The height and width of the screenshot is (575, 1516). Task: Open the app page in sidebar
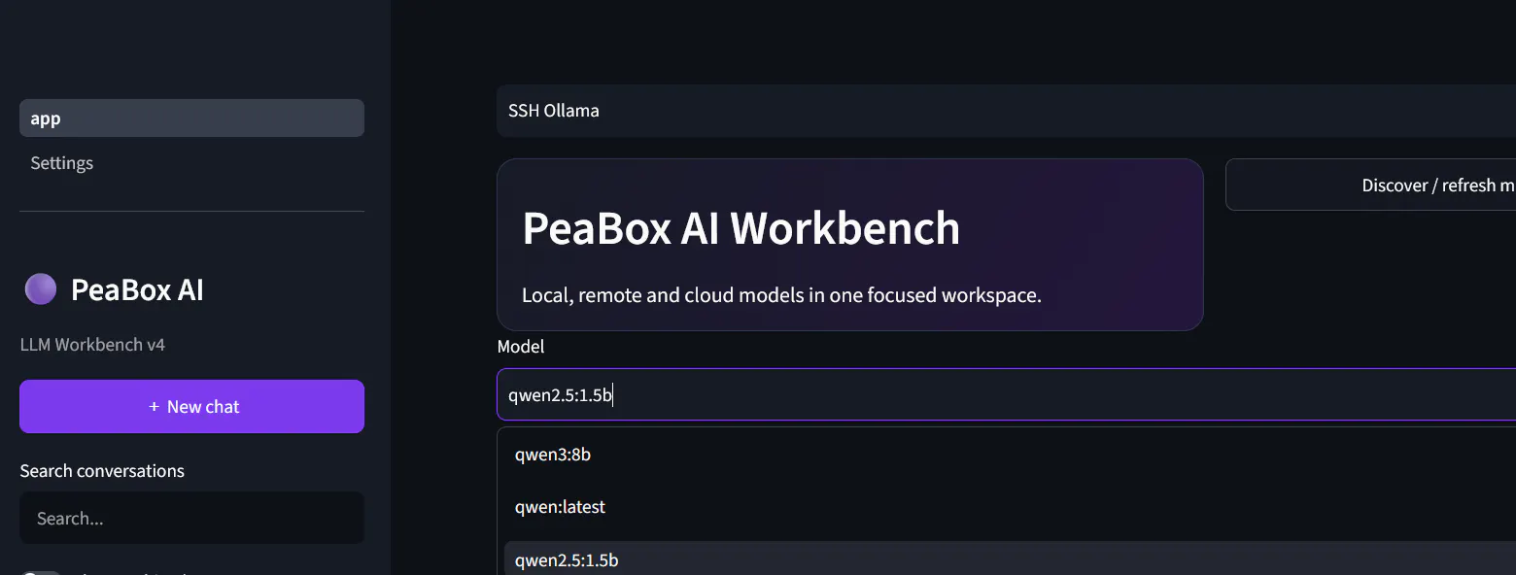coord(191,118)
